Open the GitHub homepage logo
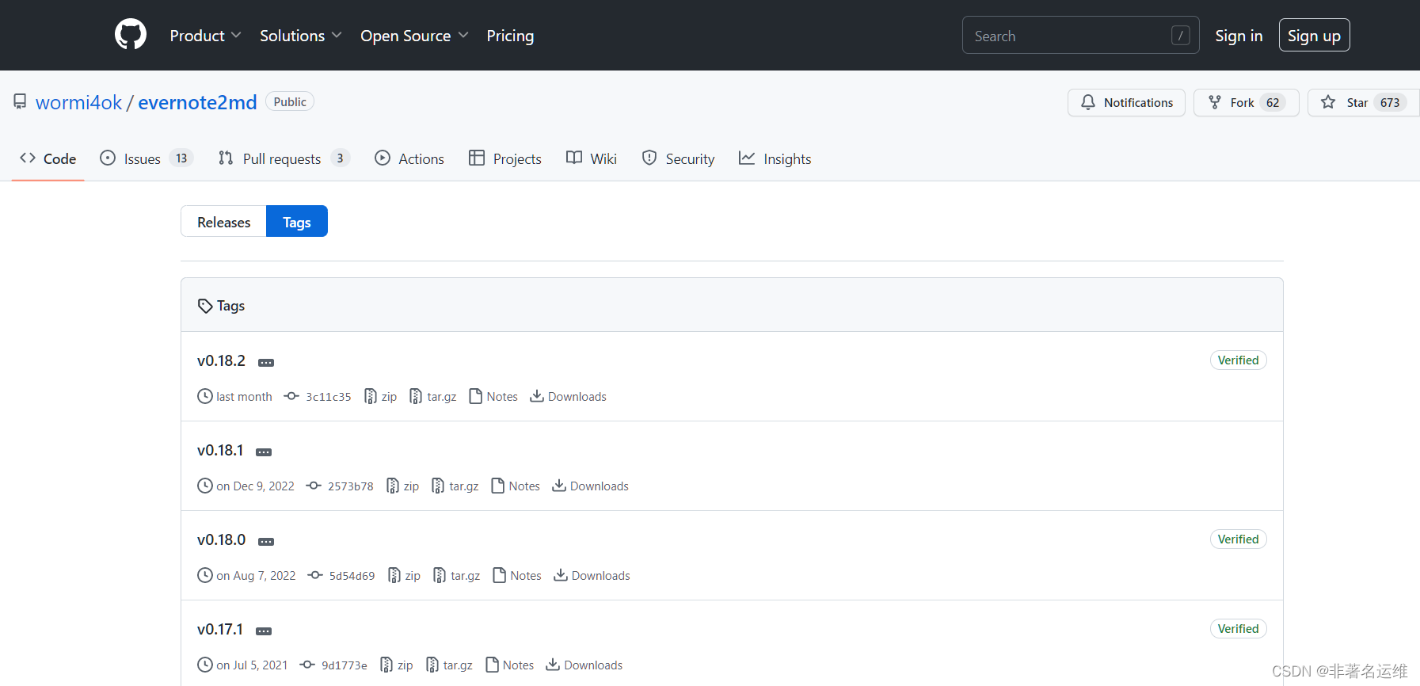This screenshot has height=686, width=1420. click(x=131, y=35)
